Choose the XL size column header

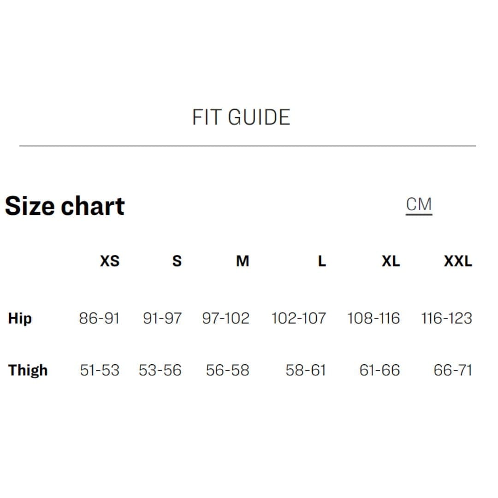[391, 261]
